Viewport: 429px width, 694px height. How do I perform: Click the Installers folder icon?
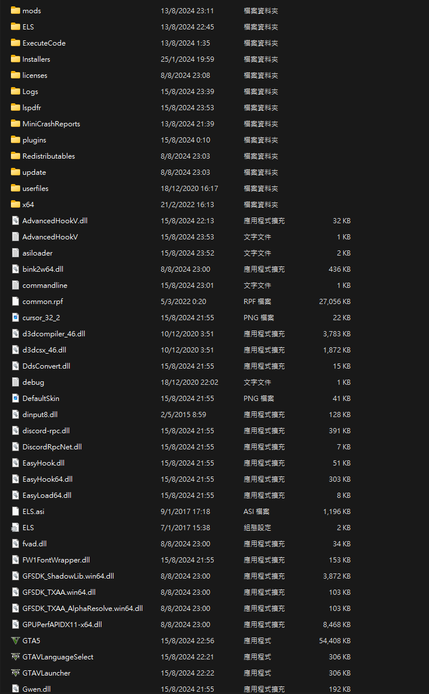16,59
